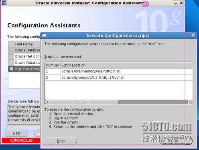Click Help button in scripts dialog
199x150 pixels.
pyautogui.click(x=61, y=141)
